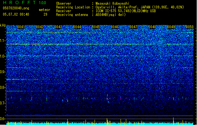Click the 0048 time marker

click(x=152, y=27)
